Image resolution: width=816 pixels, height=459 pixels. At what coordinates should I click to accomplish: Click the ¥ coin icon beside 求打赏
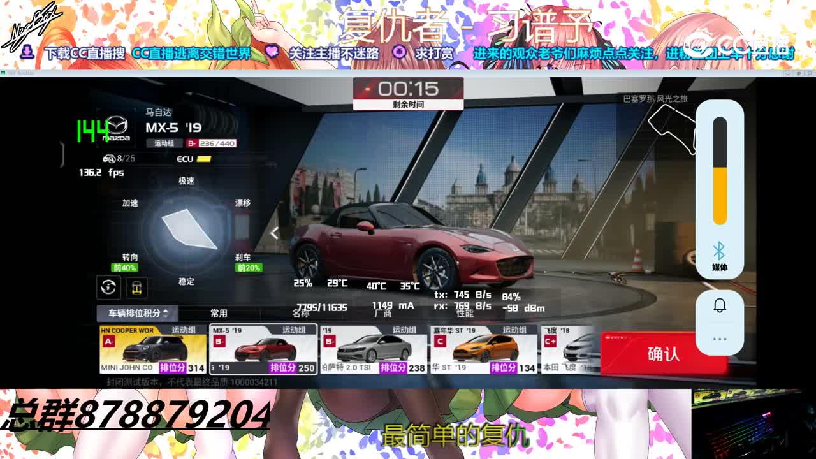(399, 52)
